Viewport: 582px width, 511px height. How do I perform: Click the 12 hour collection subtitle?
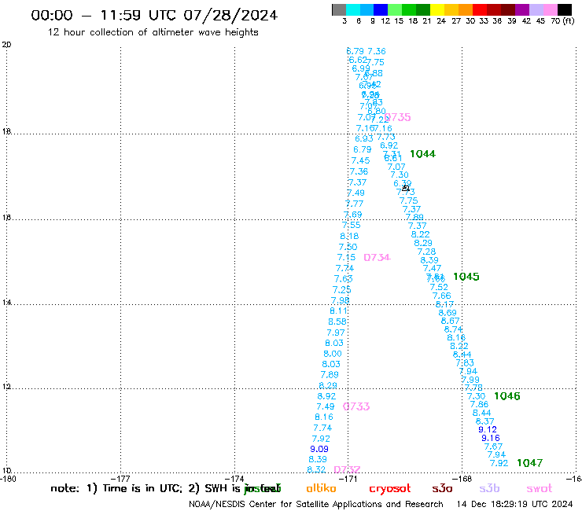(x=153, y=32)
